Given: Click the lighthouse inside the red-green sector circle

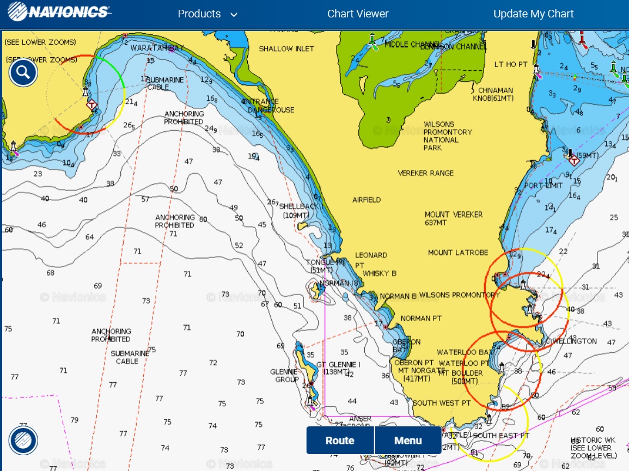Looking at the screenshot, I should [x=86, y=90].
